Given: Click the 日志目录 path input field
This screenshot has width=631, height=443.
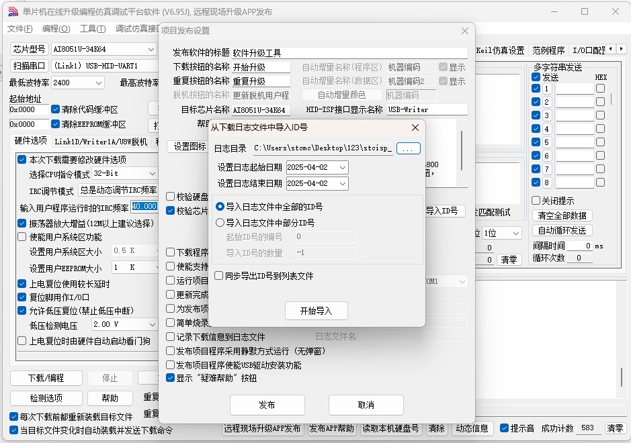Looking at the screenshot, I should pyautogui.click(x=323, y=148).
